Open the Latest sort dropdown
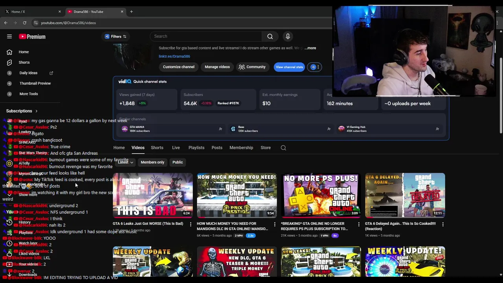The width and height of the screenshot is (503, 283). [x=125, y=162]
